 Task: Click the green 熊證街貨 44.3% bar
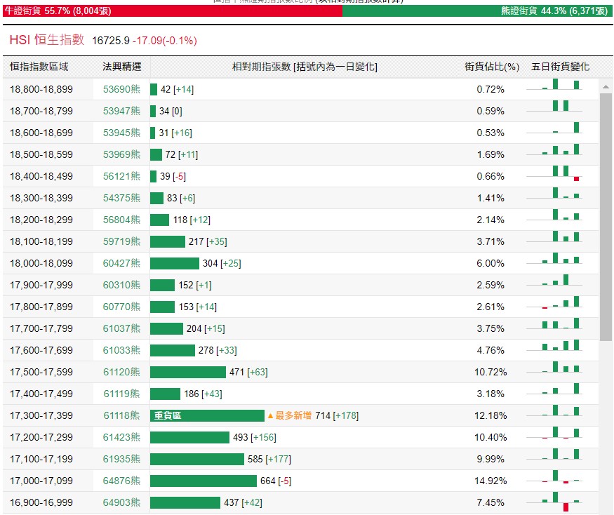pyautogui.click(x=477, y=11)
